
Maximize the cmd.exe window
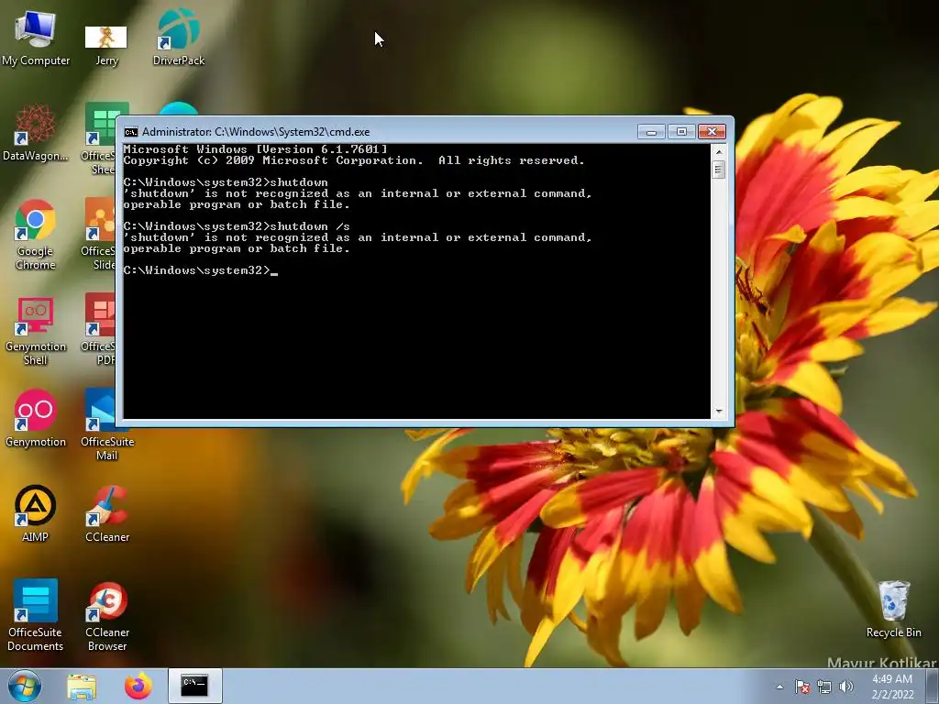pos(681,132)
